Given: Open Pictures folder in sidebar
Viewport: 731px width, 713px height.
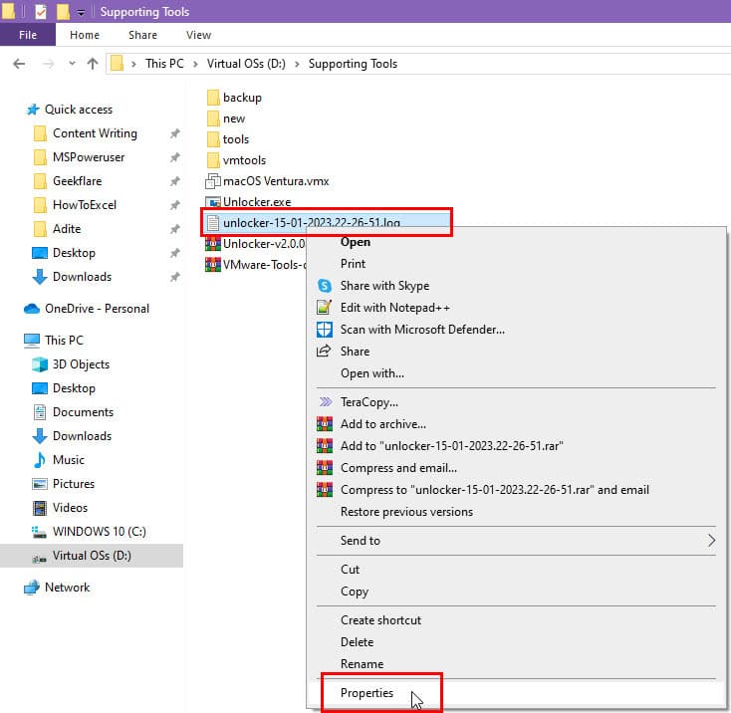Looking at the screenshot, I should pos(74,484).
